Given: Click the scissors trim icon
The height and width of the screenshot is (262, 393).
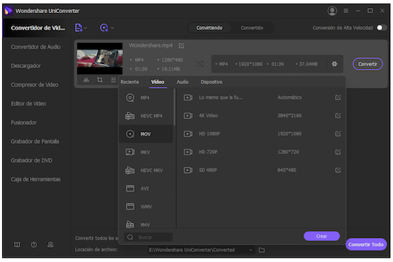Looking at the screenshot, I should tap(86, 80).
